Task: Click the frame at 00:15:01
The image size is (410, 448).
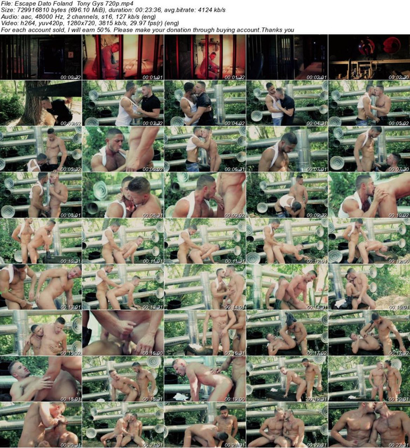Action: tap(368, 286)
